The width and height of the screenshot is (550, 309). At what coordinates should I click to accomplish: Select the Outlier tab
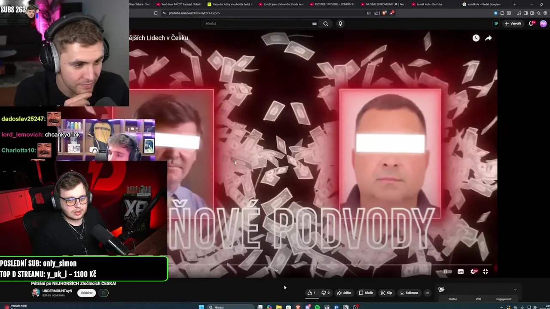tap(453, 299)
